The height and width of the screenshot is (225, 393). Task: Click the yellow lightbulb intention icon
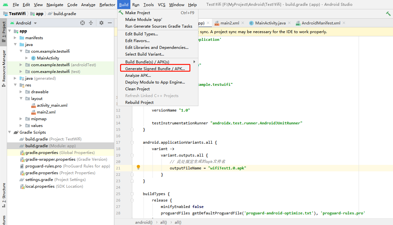tap(138, 167)
